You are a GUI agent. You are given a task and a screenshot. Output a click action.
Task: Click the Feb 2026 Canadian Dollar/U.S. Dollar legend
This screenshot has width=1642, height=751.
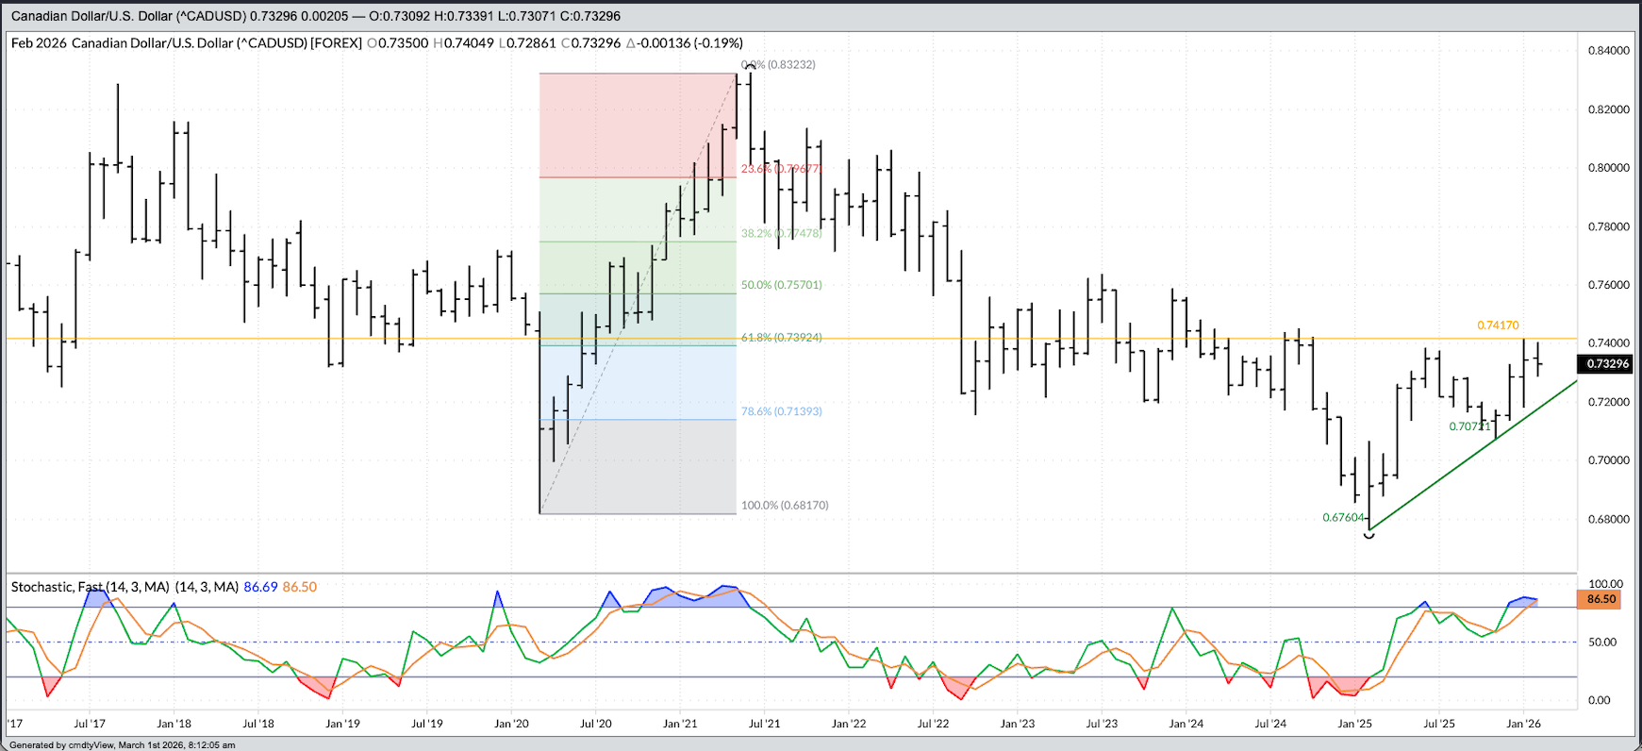click(x=186, y=43)
